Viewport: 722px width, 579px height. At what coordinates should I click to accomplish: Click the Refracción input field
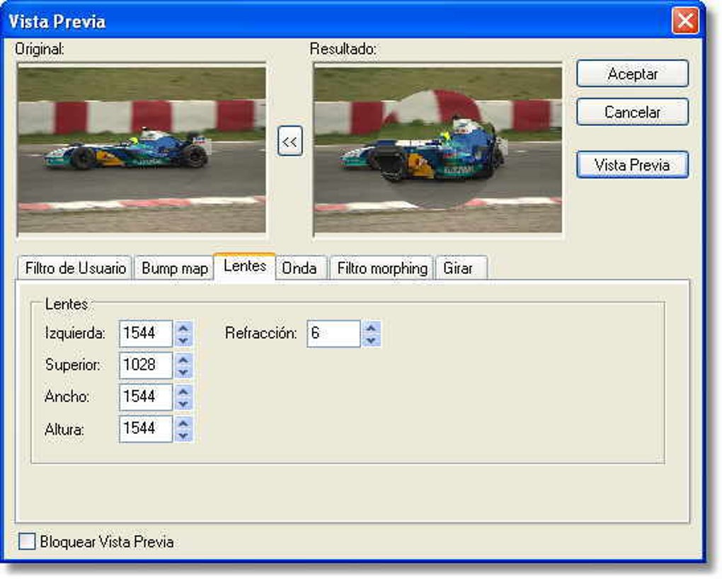[x=333, y=333]
